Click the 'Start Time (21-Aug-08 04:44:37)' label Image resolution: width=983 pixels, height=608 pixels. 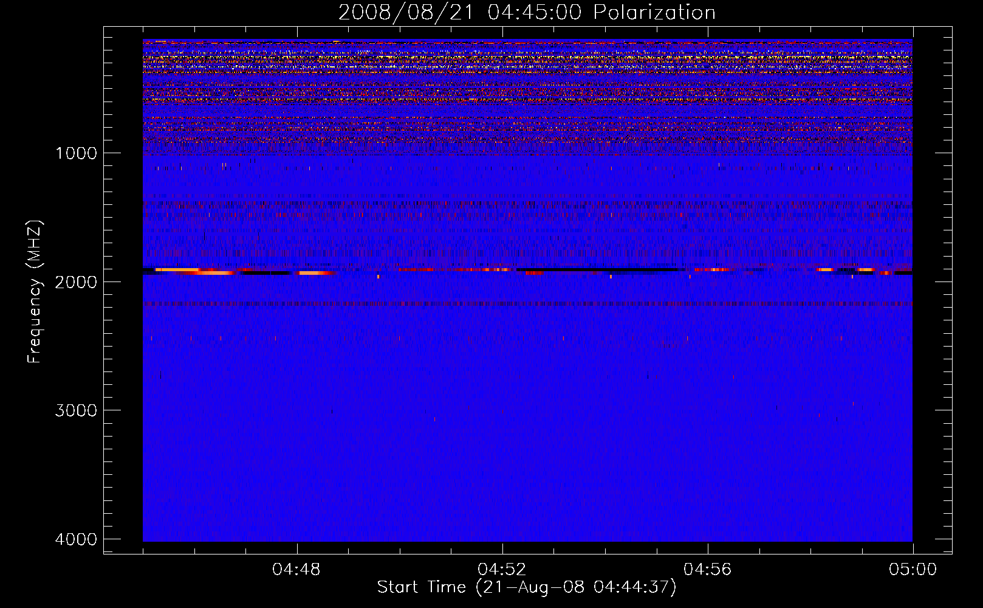pyautogui.click(x=527, y=587)
